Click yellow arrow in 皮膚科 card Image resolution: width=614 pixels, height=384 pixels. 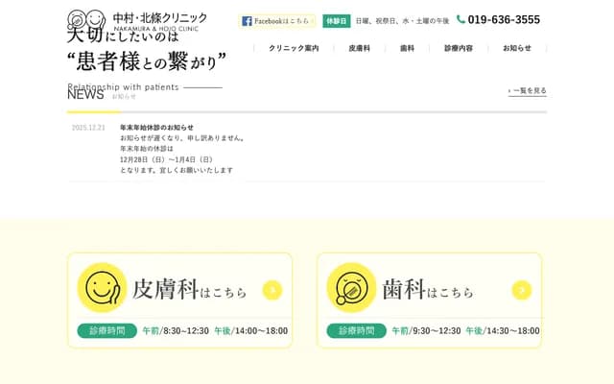272,290
